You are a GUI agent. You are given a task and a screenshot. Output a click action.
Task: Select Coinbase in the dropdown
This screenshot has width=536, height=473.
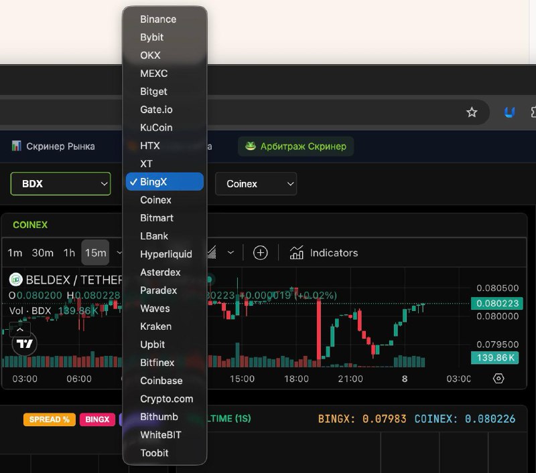164,381
